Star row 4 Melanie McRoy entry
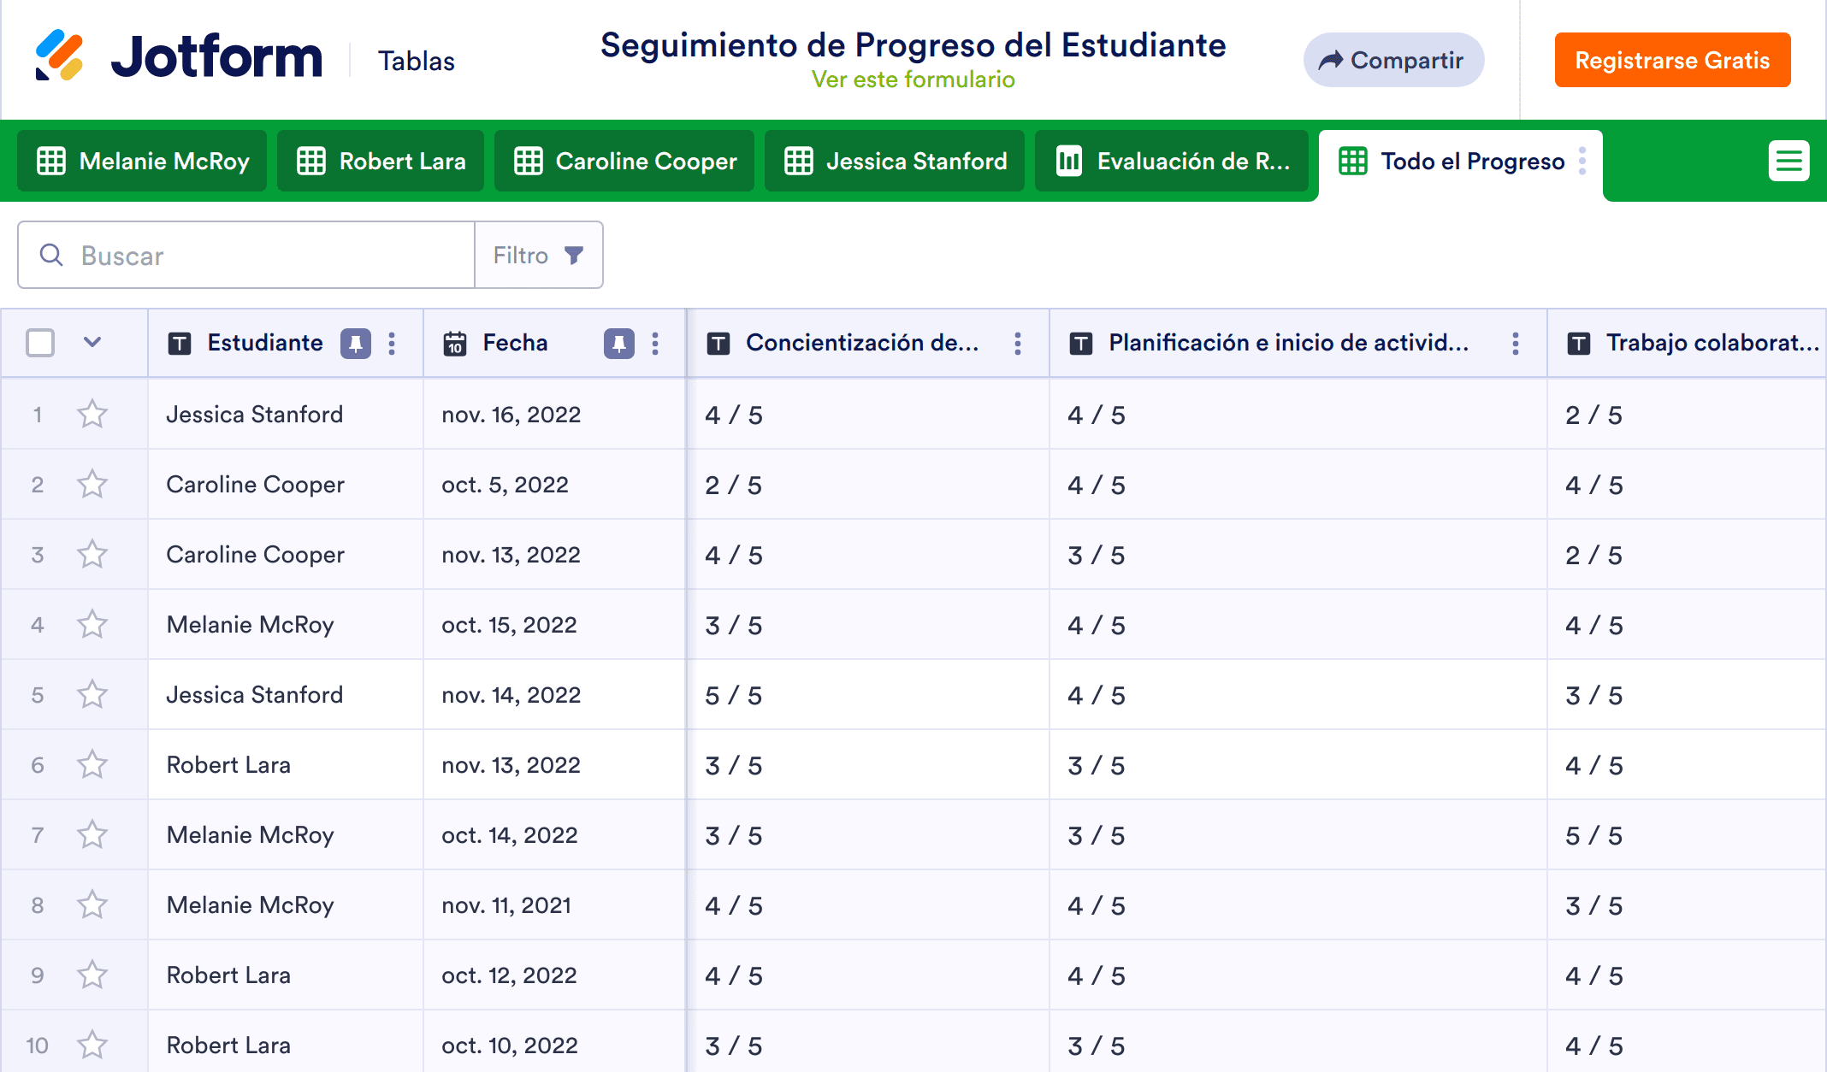 point(92,625)
